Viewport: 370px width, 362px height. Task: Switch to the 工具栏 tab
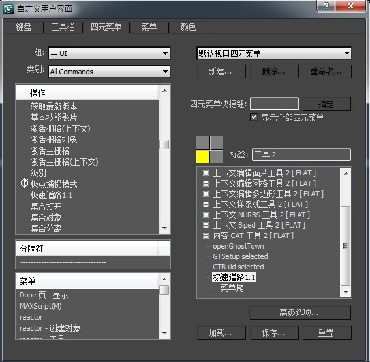[63, 27]
